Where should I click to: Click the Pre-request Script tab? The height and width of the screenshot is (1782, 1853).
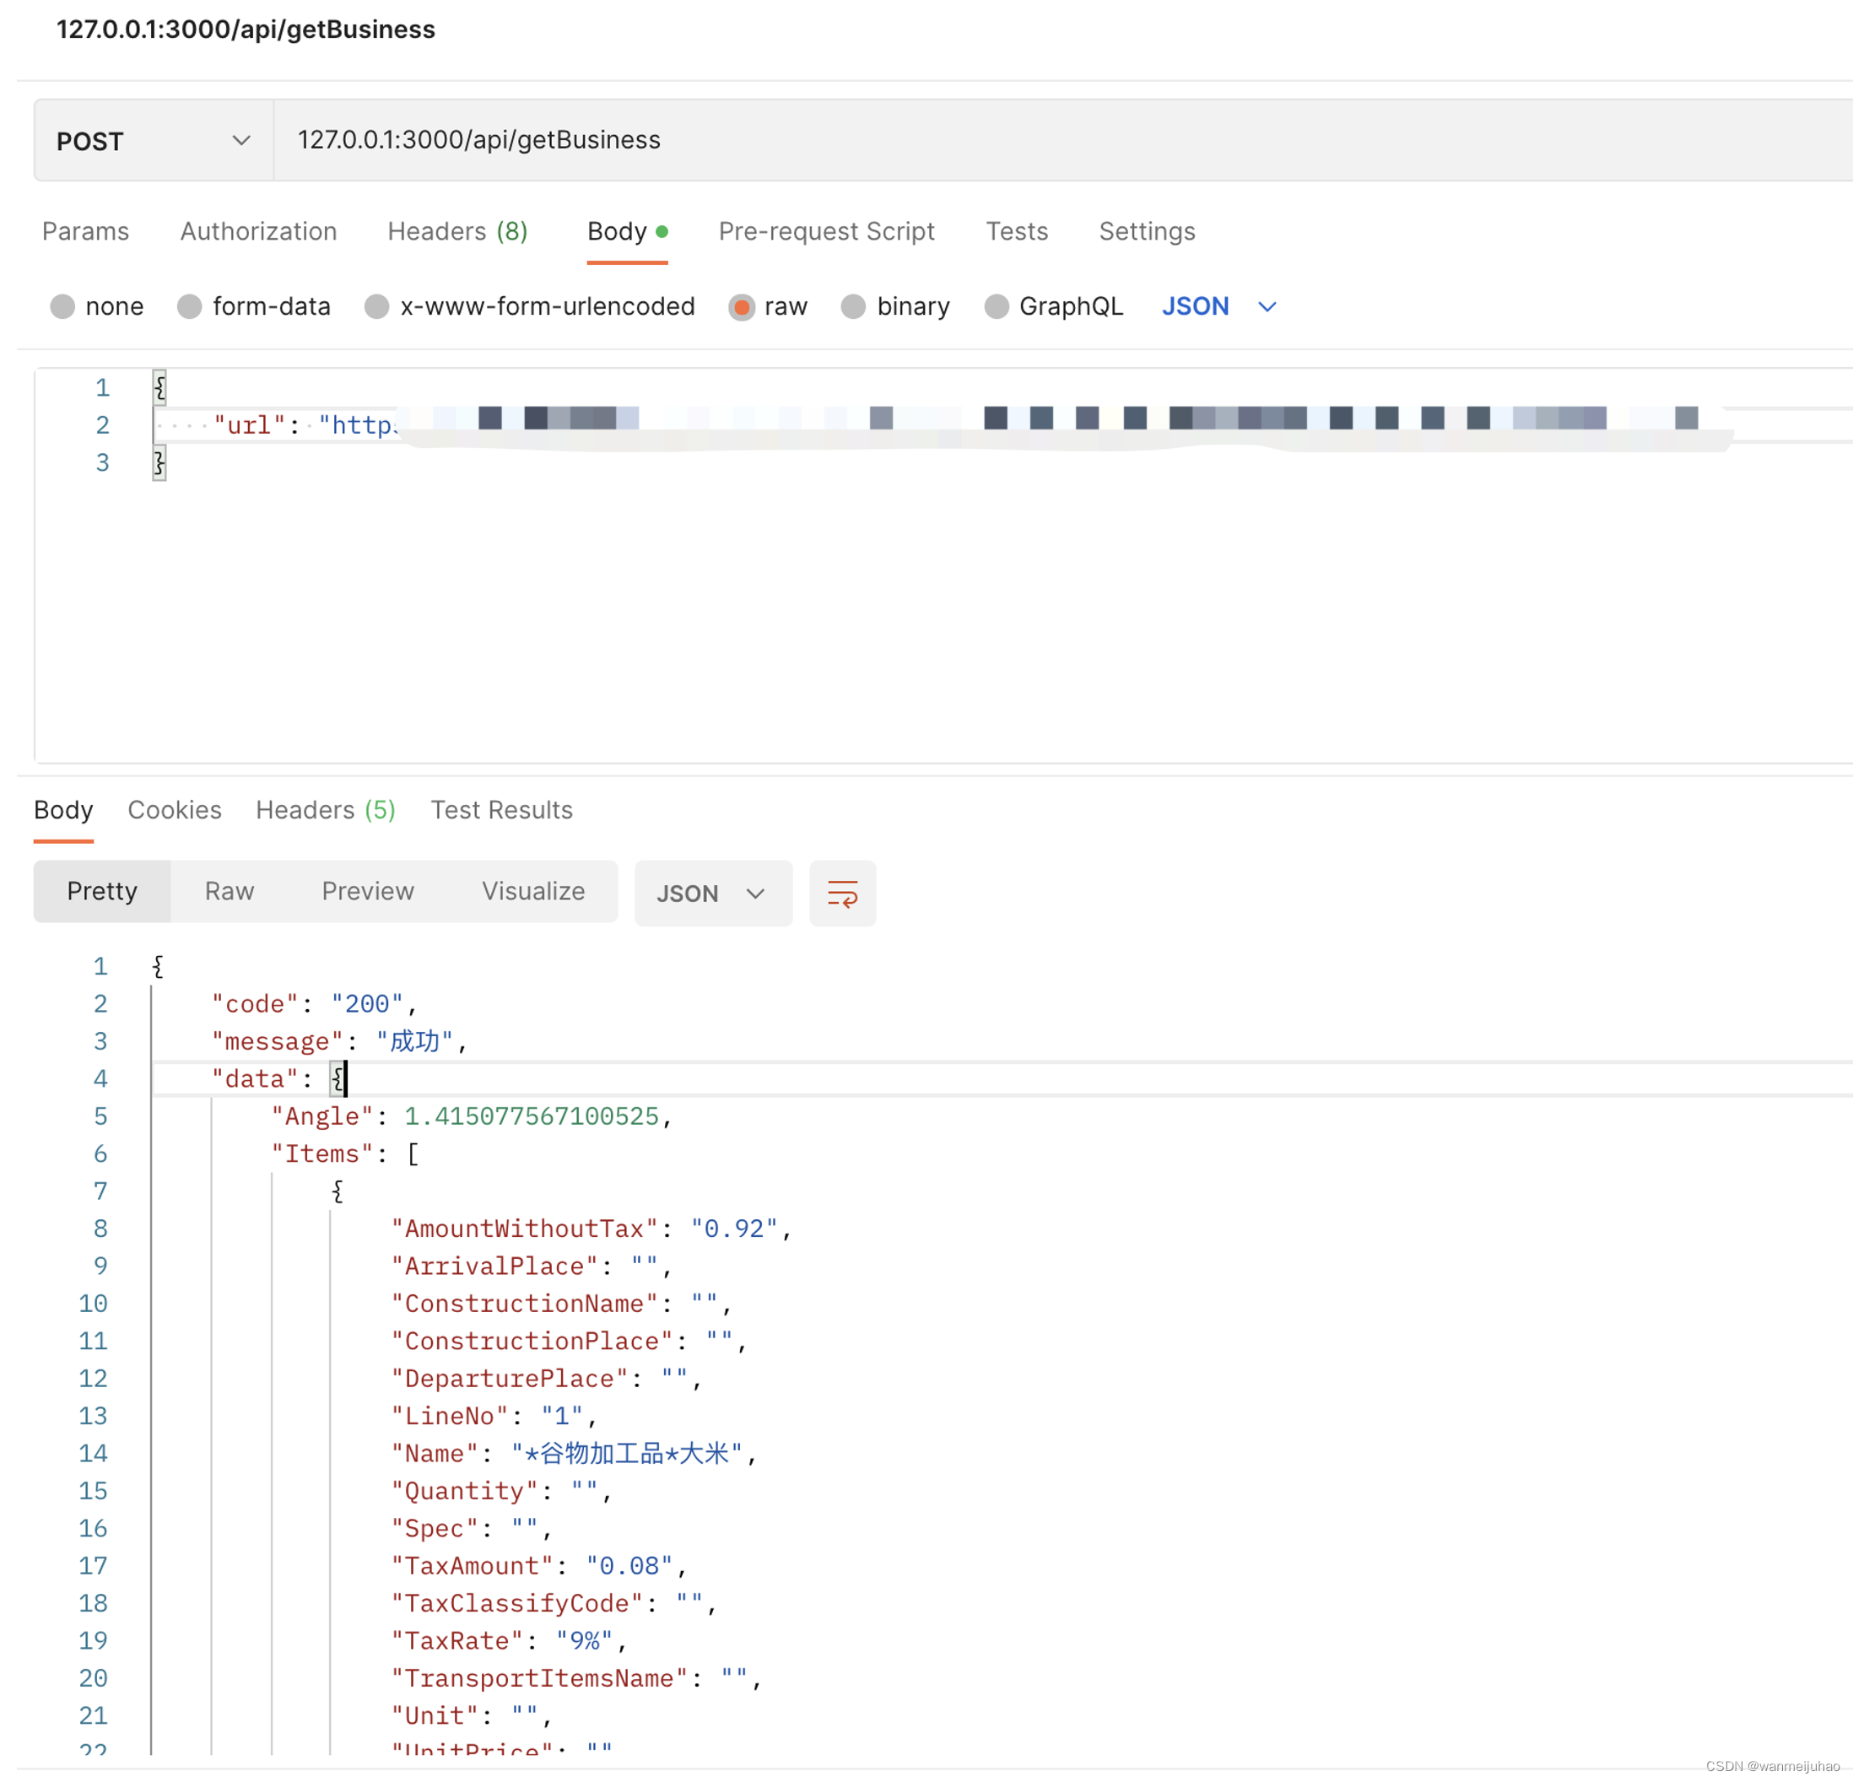(x=827, y=232)
